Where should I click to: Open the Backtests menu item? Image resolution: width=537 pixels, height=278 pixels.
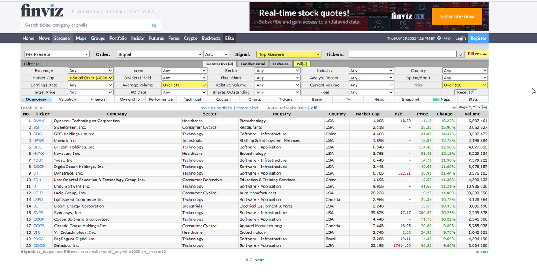tap(211, 38)
